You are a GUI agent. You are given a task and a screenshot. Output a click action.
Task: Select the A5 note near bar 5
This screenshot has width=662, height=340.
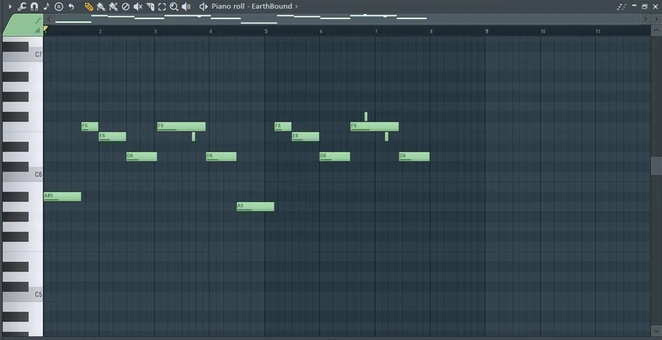[255, 207]
